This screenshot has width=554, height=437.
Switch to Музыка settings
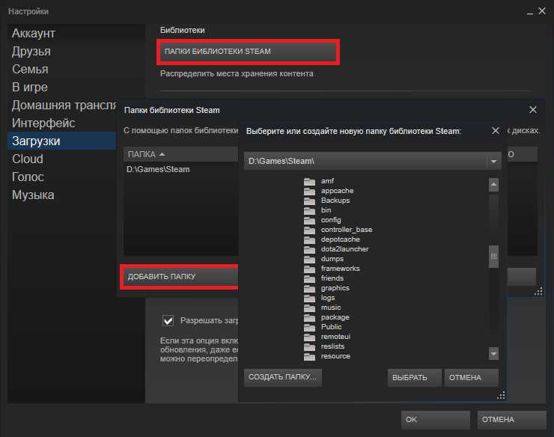point(33,195)
